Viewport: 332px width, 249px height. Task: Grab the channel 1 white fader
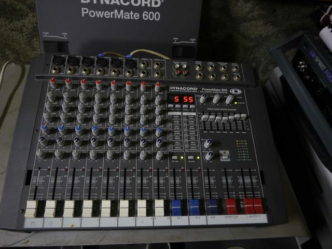[31, 209]
